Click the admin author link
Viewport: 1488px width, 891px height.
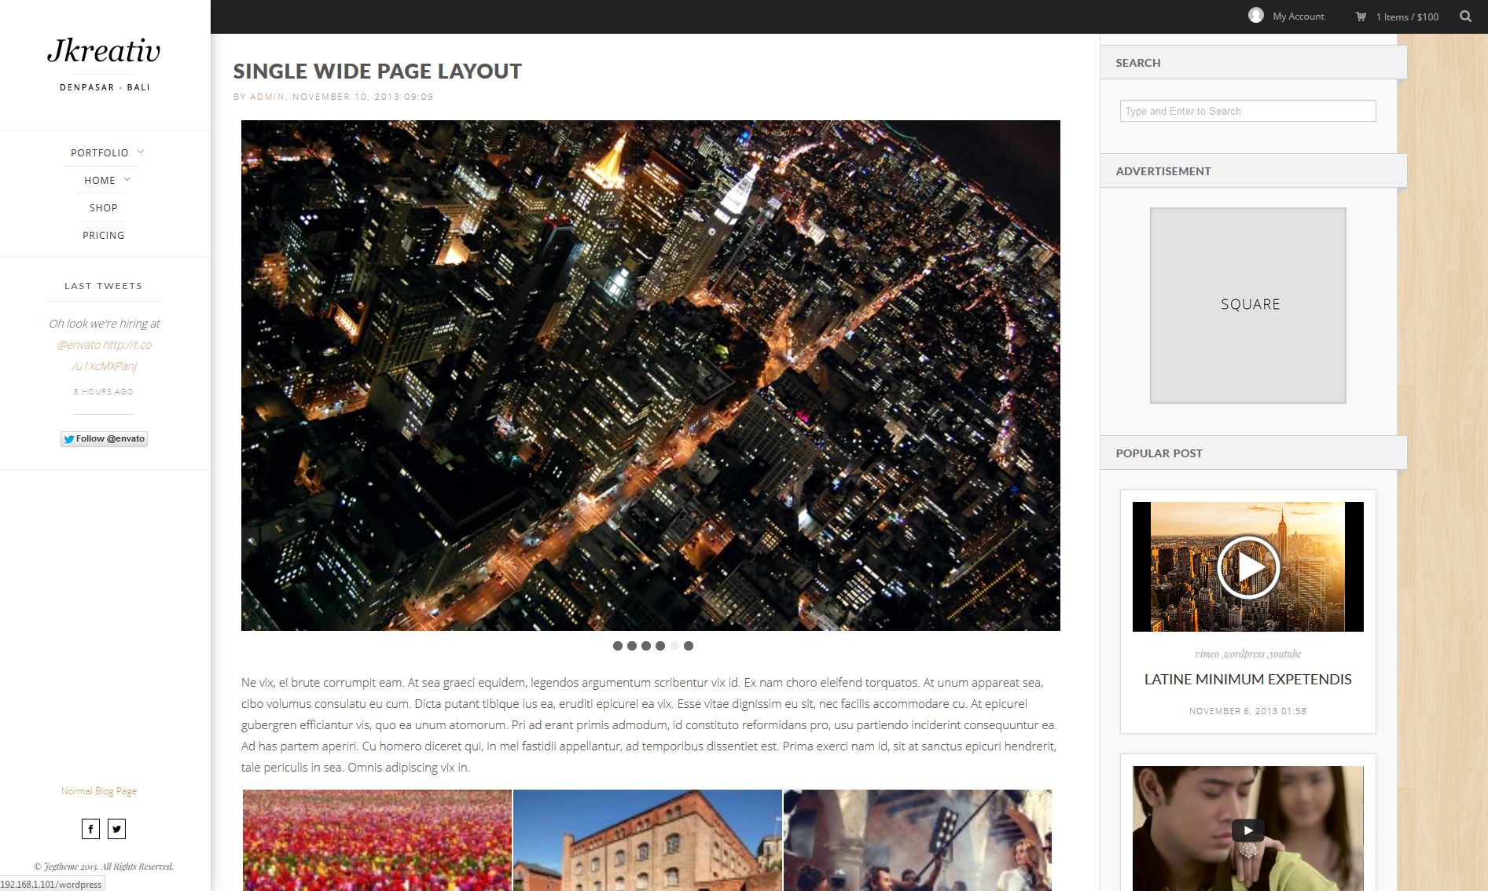(266, 97)
